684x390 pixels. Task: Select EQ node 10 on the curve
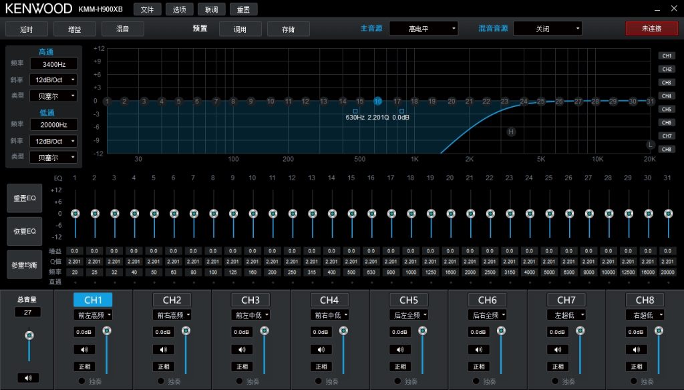(x=271, y=102)
